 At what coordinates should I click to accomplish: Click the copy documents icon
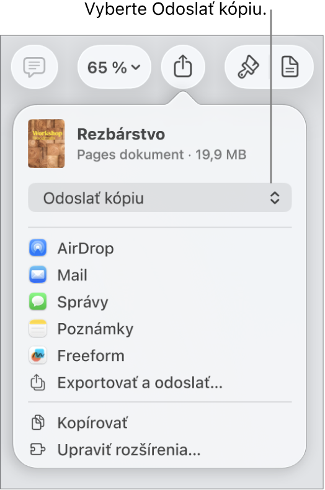click(38, 422)
